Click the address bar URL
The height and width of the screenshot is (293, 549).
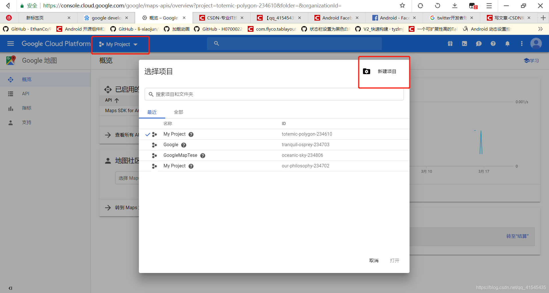(192, 5)
